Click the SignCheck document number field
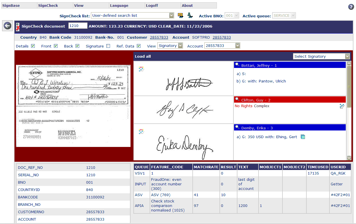Viewport: 356px width, 224px height. (x=78, y=26)
